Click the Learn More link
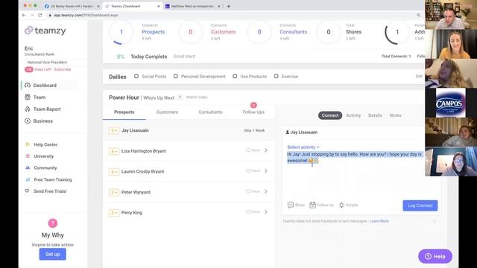This screenshot has height=268, width=477. [379, 221]
